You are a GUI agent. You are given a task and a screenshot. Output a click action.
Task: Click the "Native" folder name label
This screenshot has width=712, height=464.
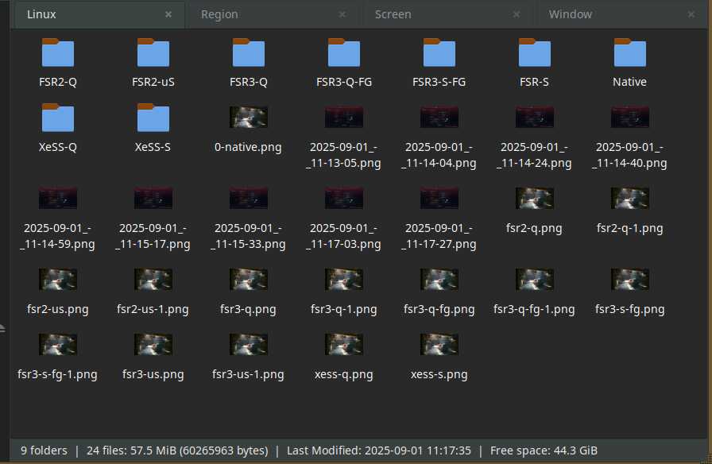point(630,82)
